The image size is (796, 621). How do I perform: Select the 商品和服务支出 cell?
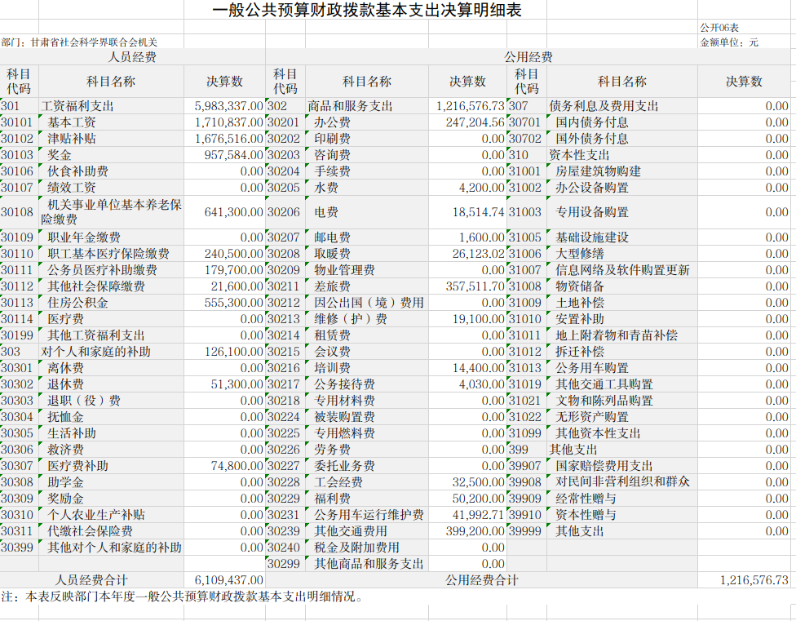click(x=367, y=106)
